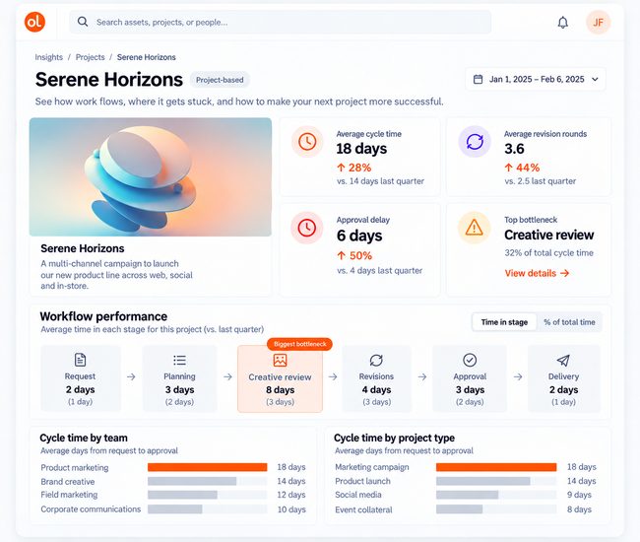
Task: Click the "Social media" project type label
Action: point(358,495)
